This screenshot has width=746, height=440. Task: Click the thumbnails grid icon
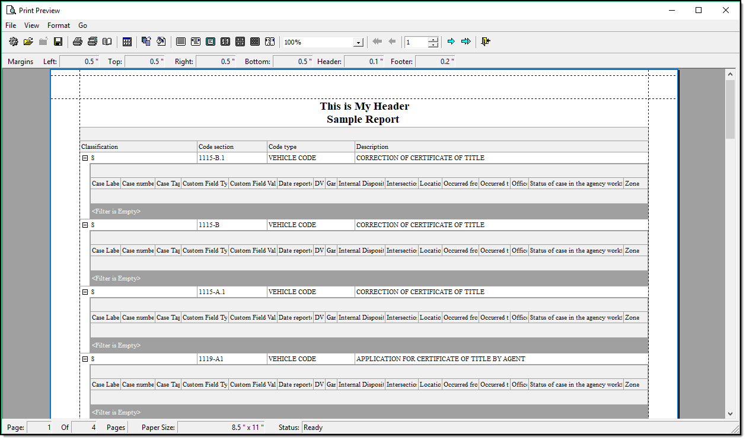tap(127, 42)
